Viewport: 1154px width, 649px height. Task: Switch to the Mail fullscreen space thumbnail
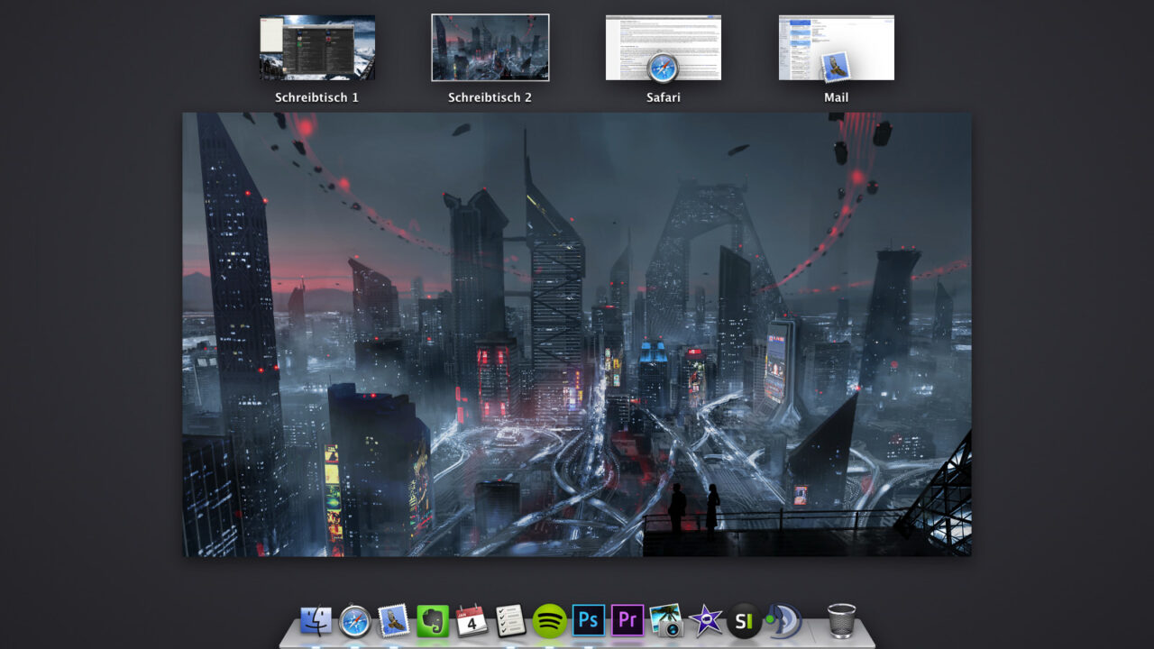pos(837,48)
